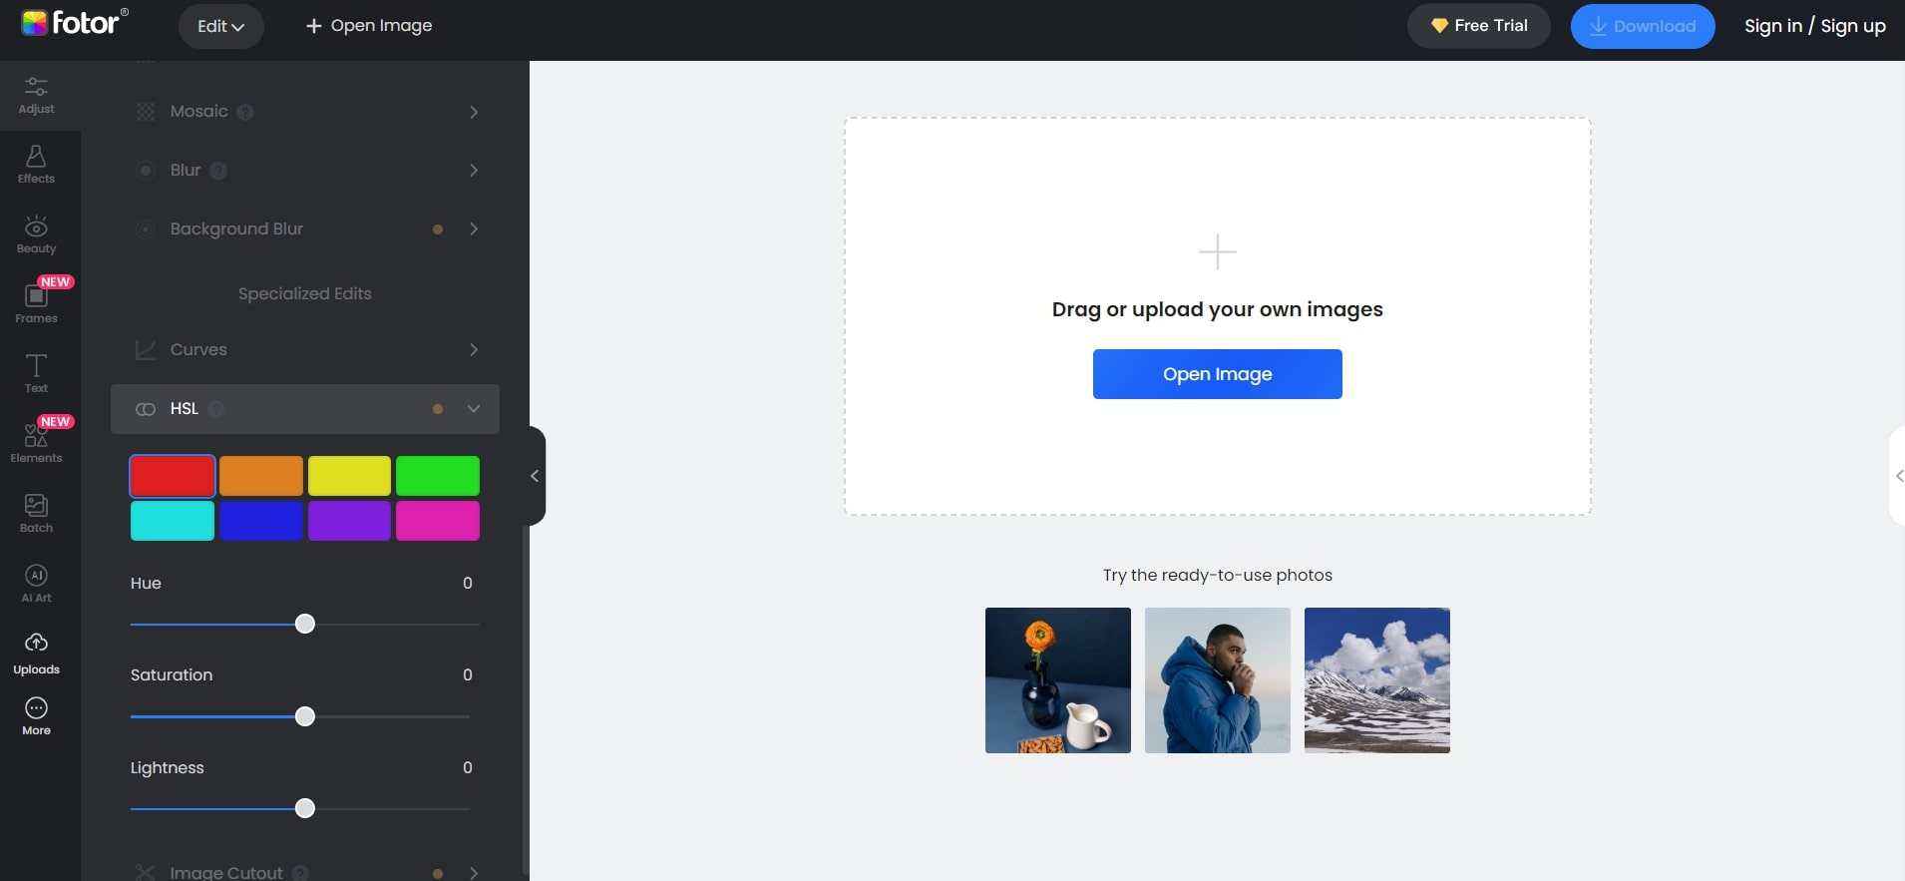Expand the Mosaic option

click(x=474, y=112)
